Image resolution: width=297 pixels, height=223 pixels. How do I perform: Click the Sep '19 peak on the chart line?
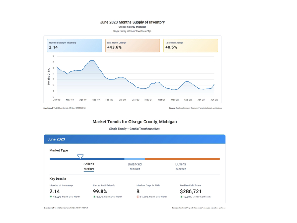(92, 60)
